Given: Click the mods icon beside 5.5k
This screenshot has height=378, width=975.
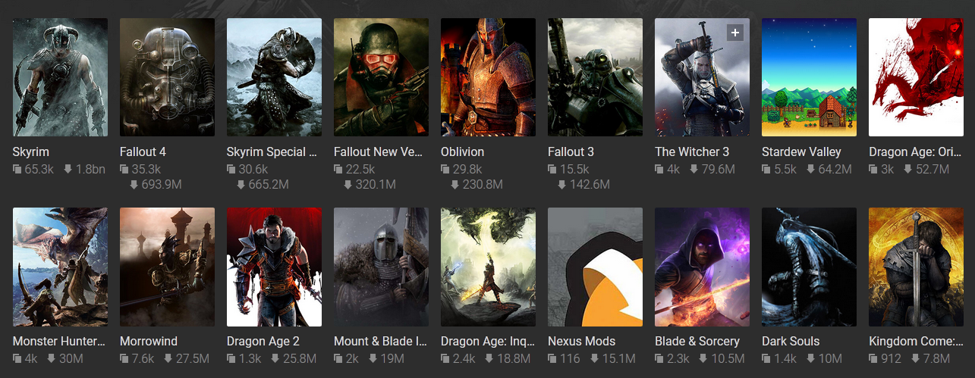Looking at the screenshot, I should tap(766, 170).
